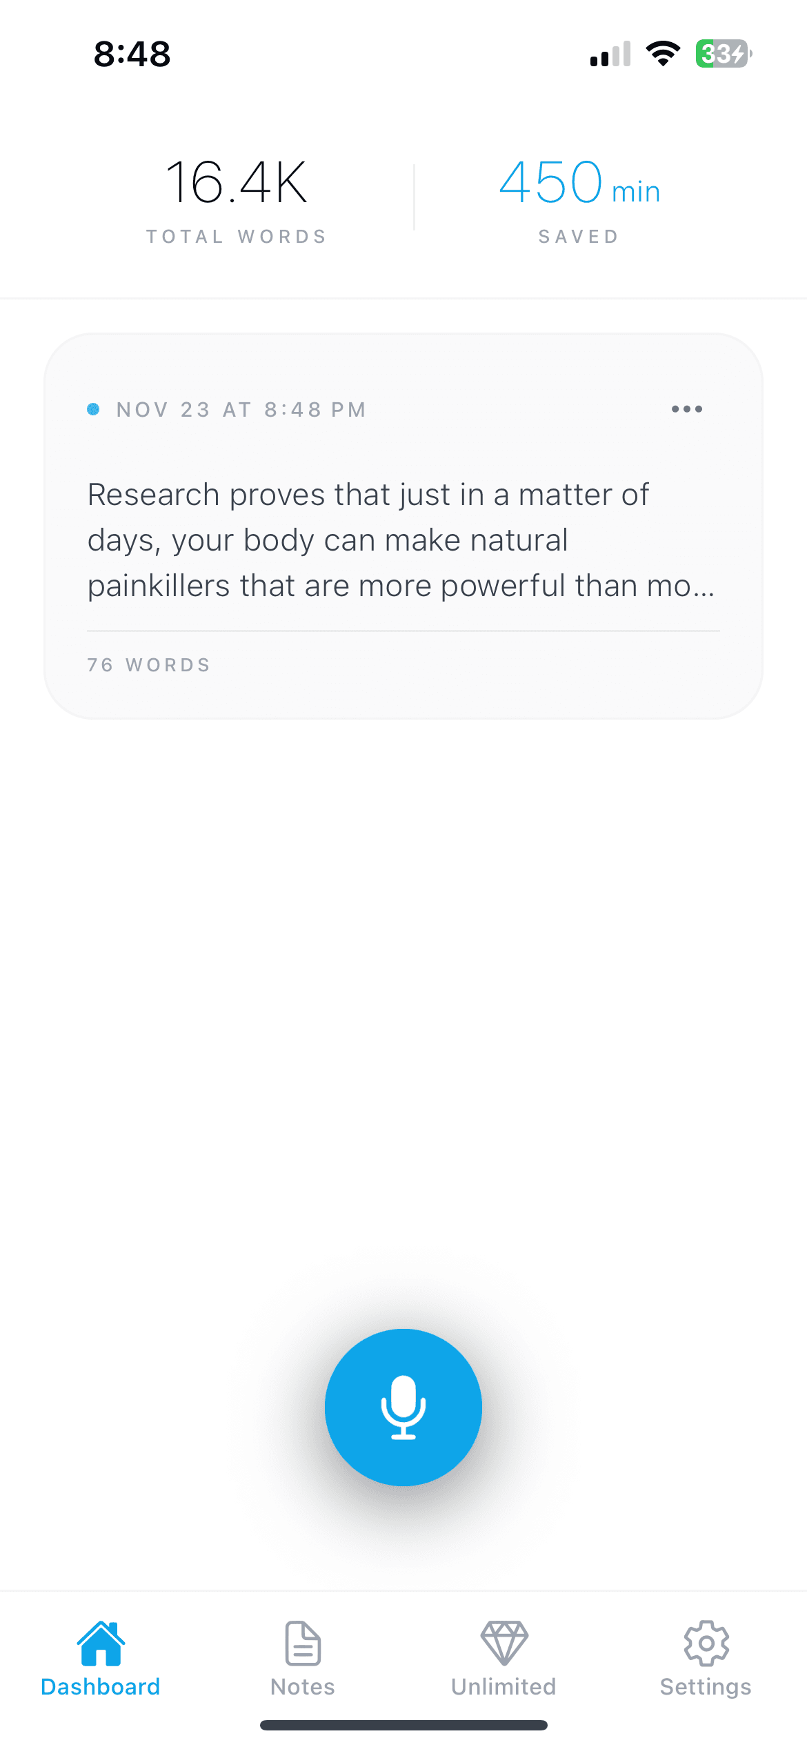Image resolution: width=807 pixels, height=1747 pixels.
Task: Tap the 8:48 status bar clock
Action: tap(132, 54)
